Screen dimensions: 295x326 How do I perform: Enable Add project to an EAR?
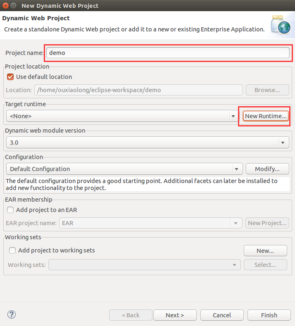click(11, 209)
